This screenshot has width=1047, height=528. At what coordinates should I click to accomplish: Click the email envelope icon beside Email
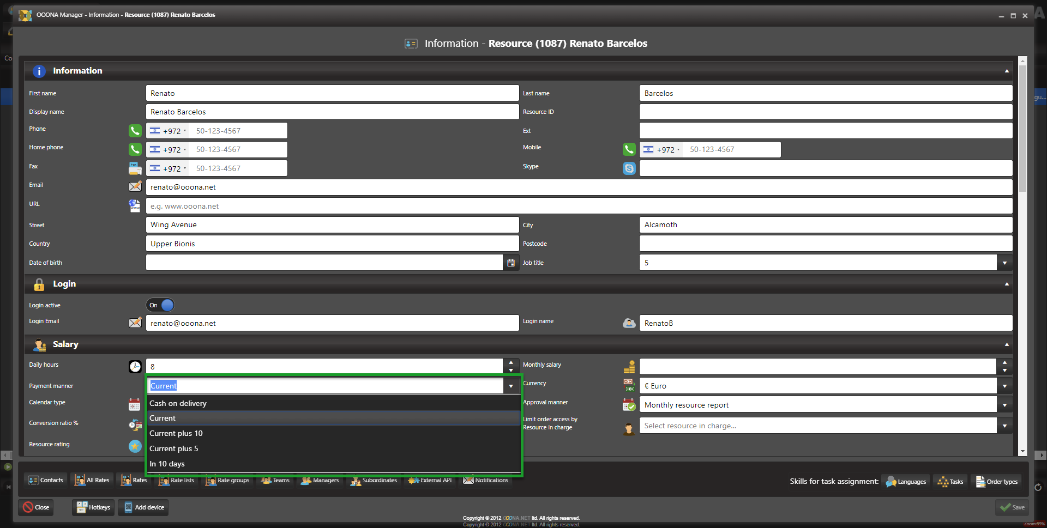point(135,187)
